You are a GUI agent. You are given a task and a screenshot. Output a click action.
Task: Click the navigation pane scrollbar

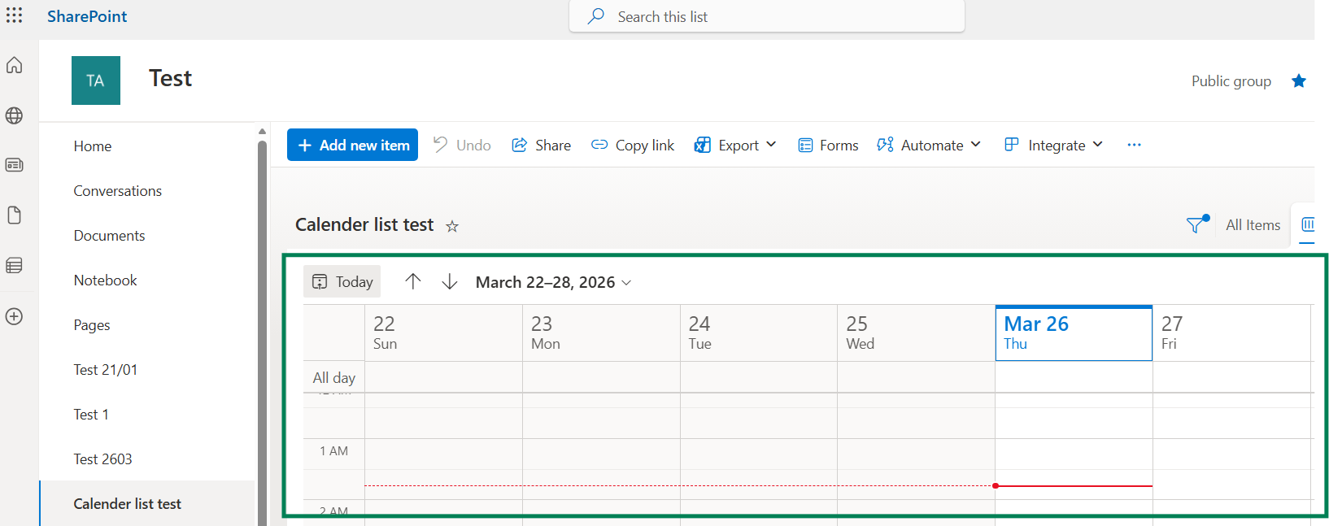point(262,333)
